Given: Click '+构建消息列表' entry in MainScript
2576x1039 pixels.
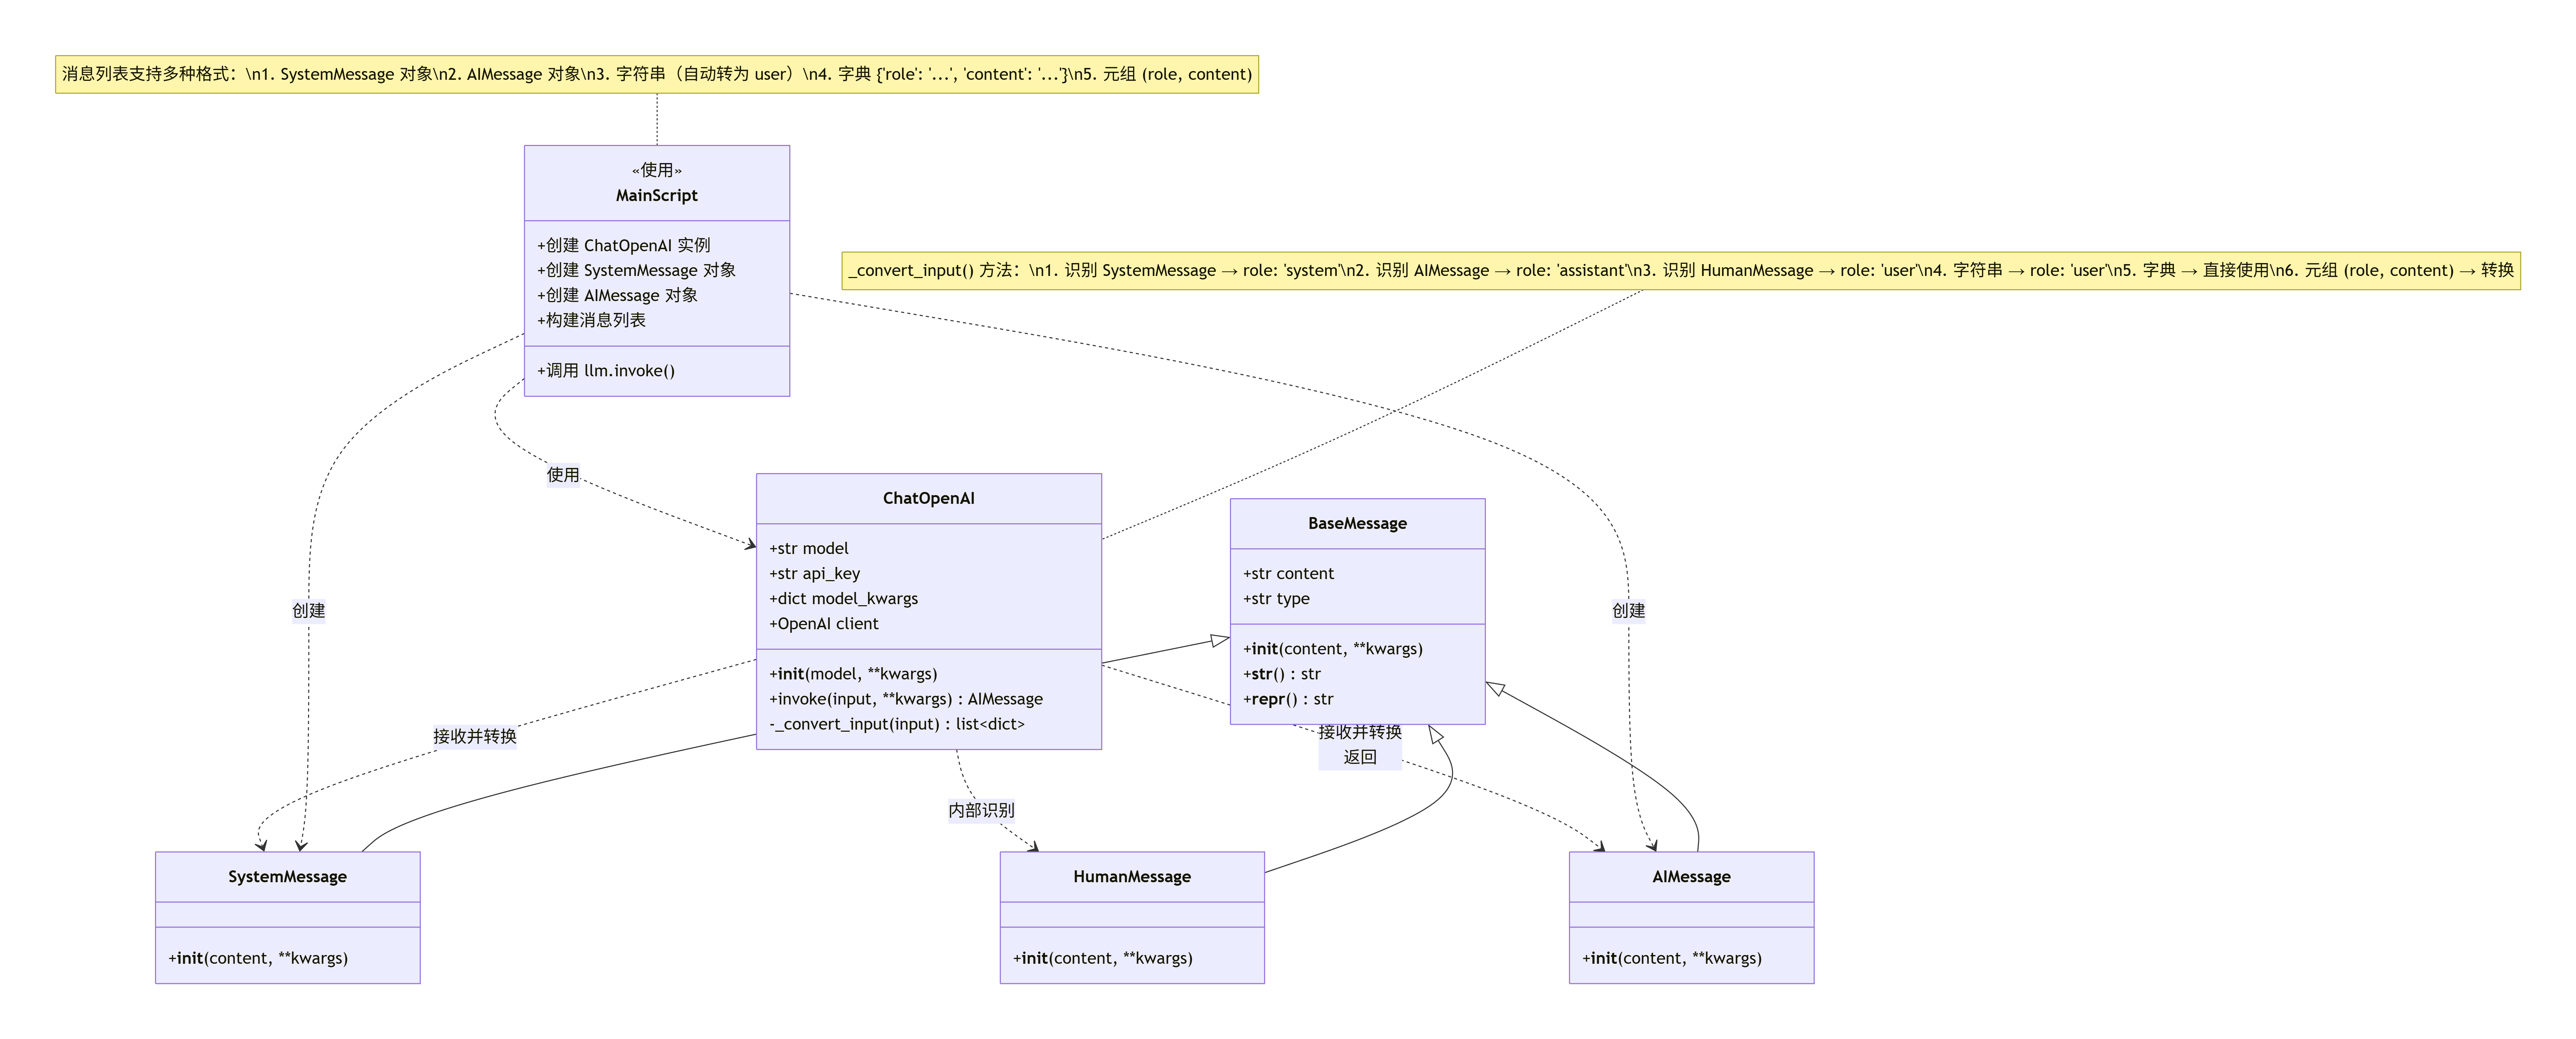Looking at the screenshot, I should click(591, 320).
